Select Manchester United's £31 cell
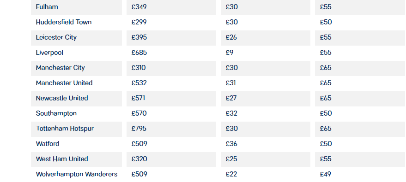This screenshot has width=406, height=182. tap(266, 83)
